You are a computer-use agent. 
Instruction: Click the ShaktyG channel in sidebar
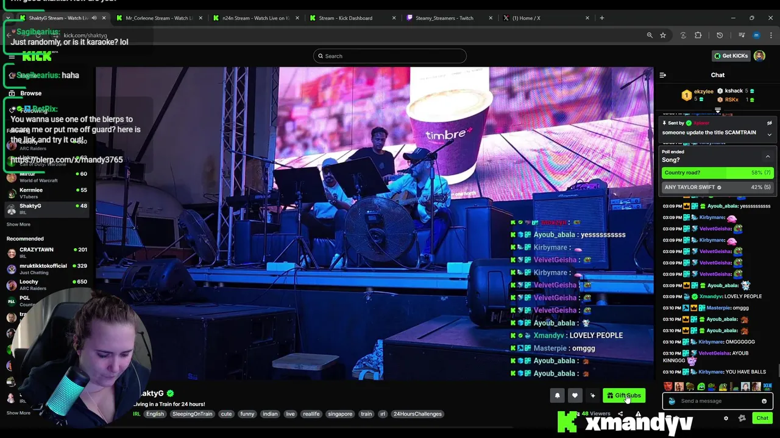coord(48,209)
